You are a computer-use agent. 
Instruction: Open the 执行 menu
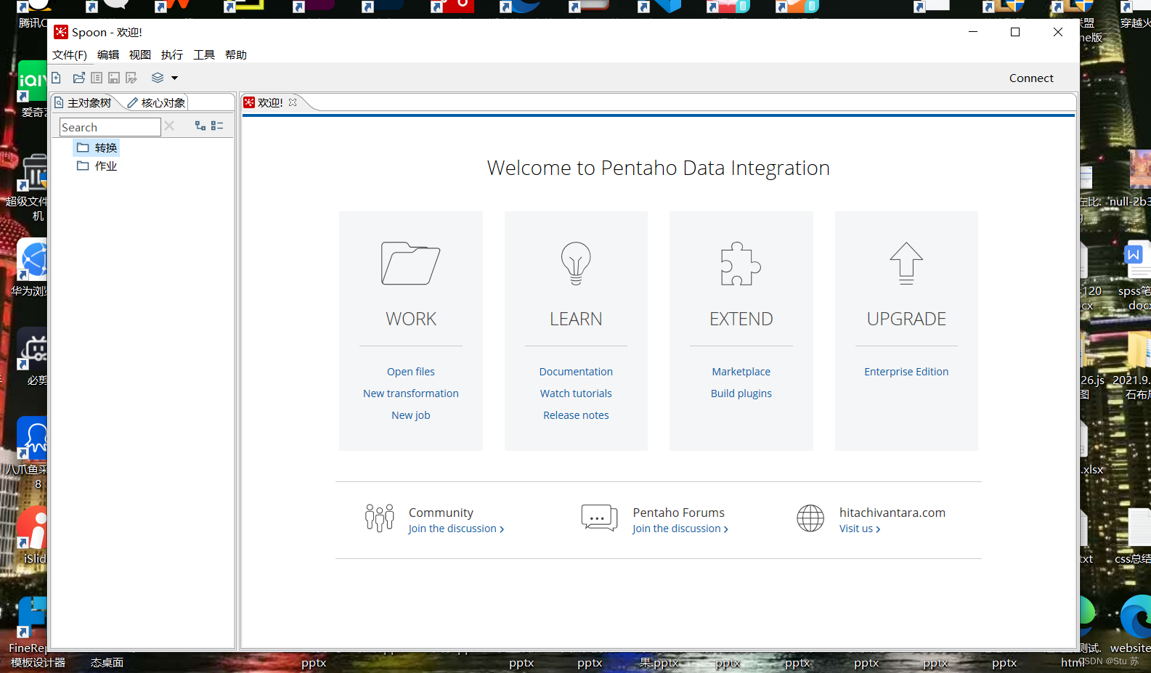click(172, 54)
